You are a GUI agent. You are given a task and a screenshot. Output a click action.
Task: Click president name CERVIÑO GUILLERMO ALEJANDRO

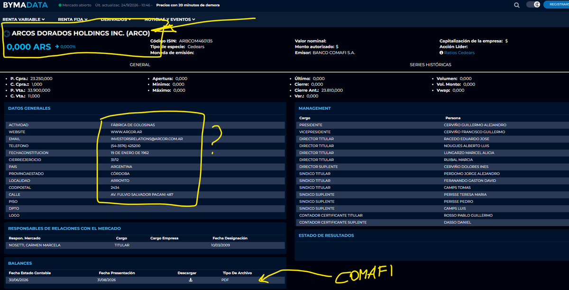[475, 125]
